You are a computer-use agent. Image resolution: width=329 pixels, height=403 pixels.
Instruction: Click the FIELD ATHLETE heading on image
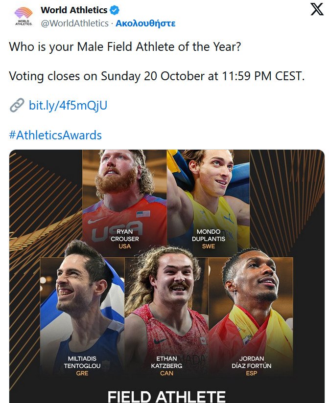166,396
